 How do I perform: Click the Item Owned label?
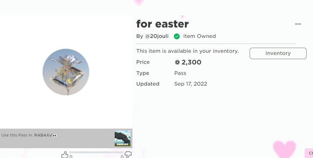click(199, 36)
